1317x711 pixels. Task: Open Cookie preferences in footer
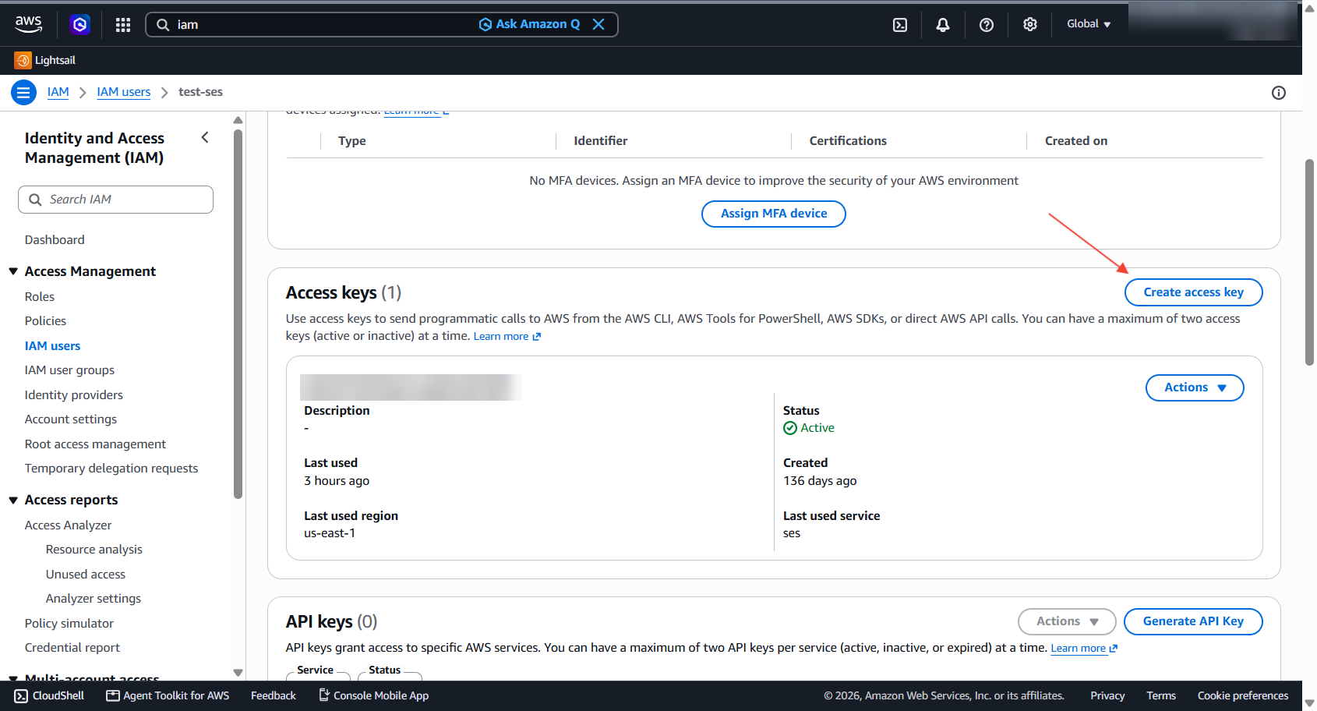pyautogui.click(x=1243, y=695)
